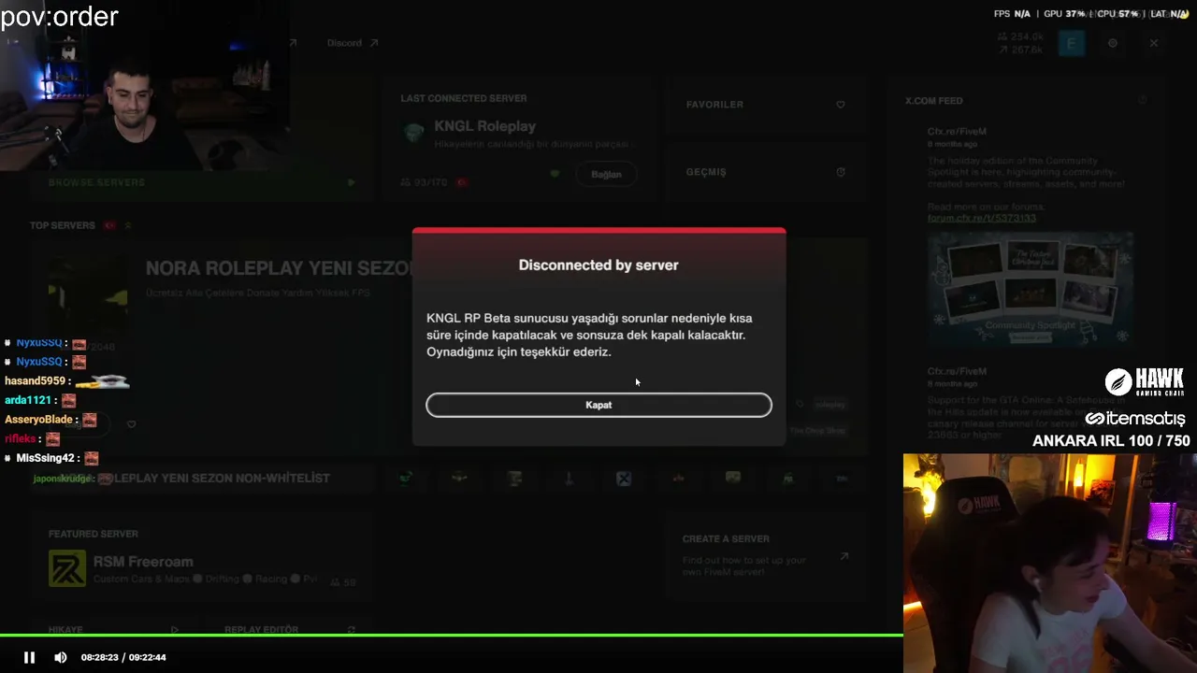Click the FEATURED SERVER label
Image resolution: width=1197 pixels, height=673 pixels.
(93, 534)
